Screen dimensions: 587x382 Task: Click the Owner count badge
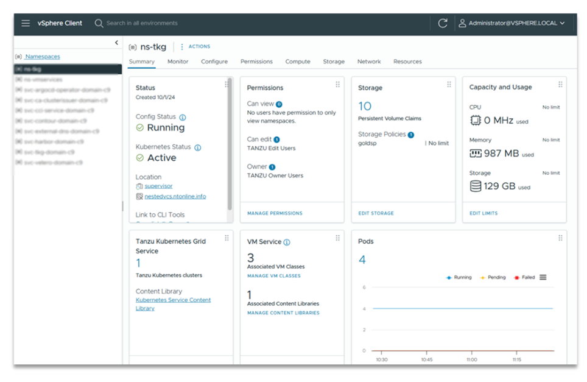(272, 167)
